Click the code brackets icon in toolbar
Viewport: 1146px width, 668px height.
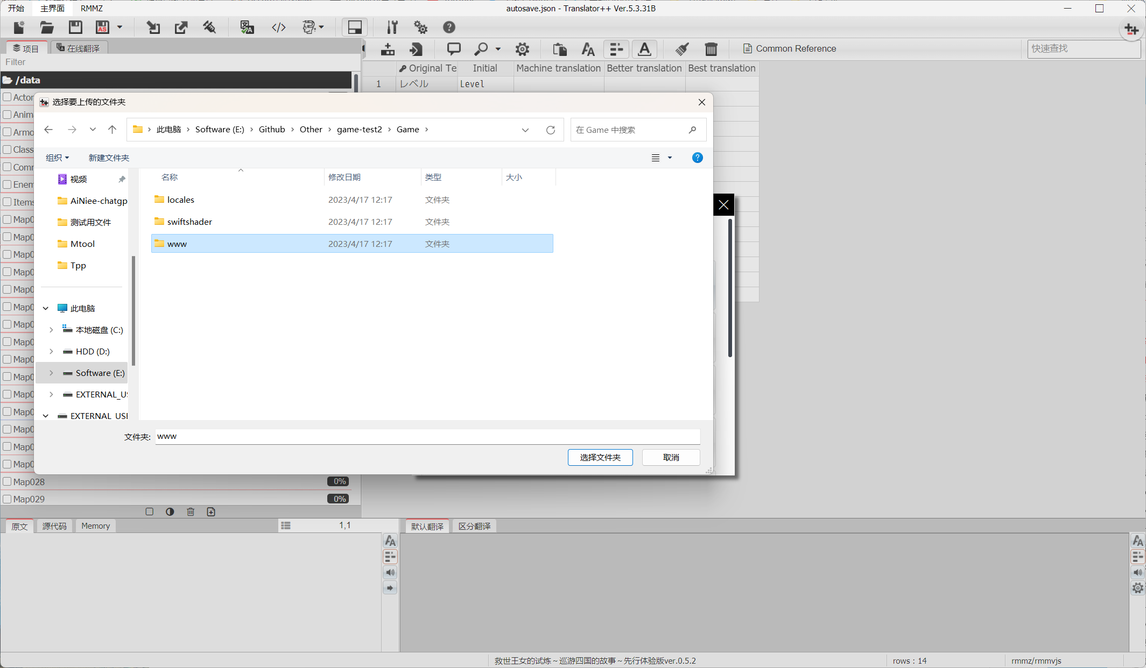pos(278,27)
